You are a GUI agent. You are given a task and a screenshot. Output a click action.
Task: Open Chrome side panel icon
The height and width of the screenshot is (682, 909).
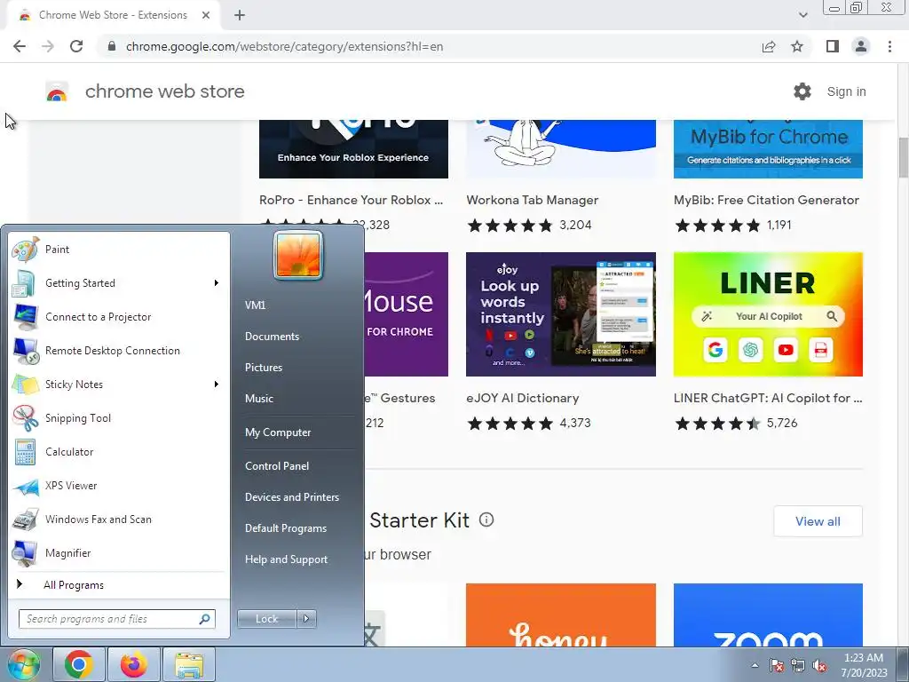click(x=833, y=46)
